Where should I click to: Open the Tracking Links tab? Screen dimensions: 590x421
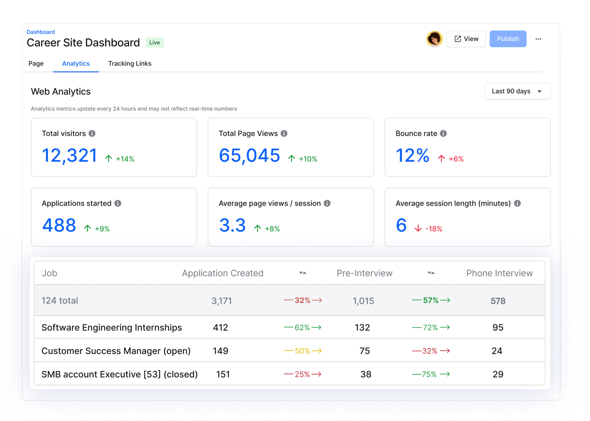[x=130, y=63]
